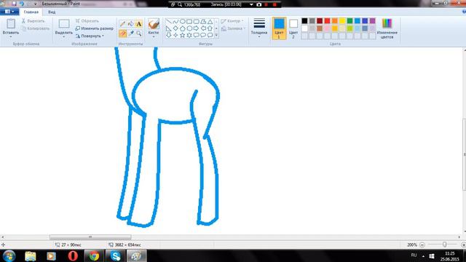Click the Brushes (Кисти) icon

tap(154, 24)
